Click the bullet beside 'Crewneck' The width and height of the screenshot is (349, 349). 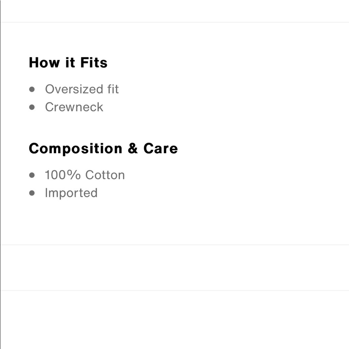tap(32, 107)
